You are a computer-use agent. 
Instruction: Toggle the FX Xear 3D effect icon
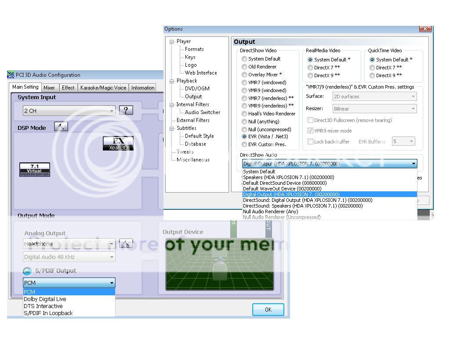tap(118, 143)
